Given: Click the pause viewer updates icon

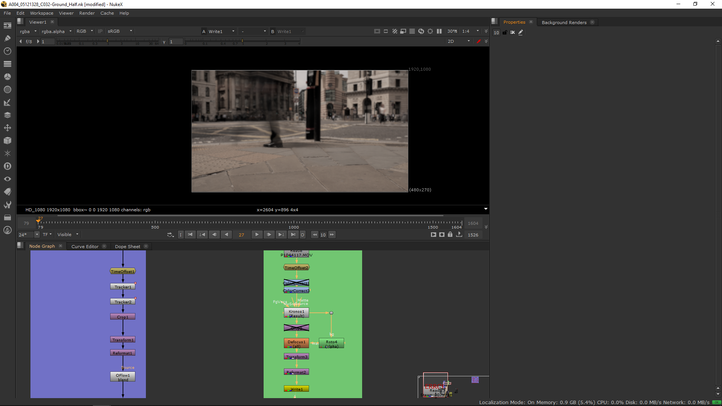Looking at the screenshot, I should (439, 31).
